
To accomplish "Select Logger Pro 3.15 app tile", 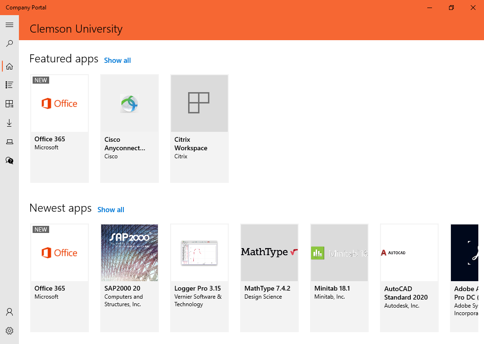I will (199, 277).
